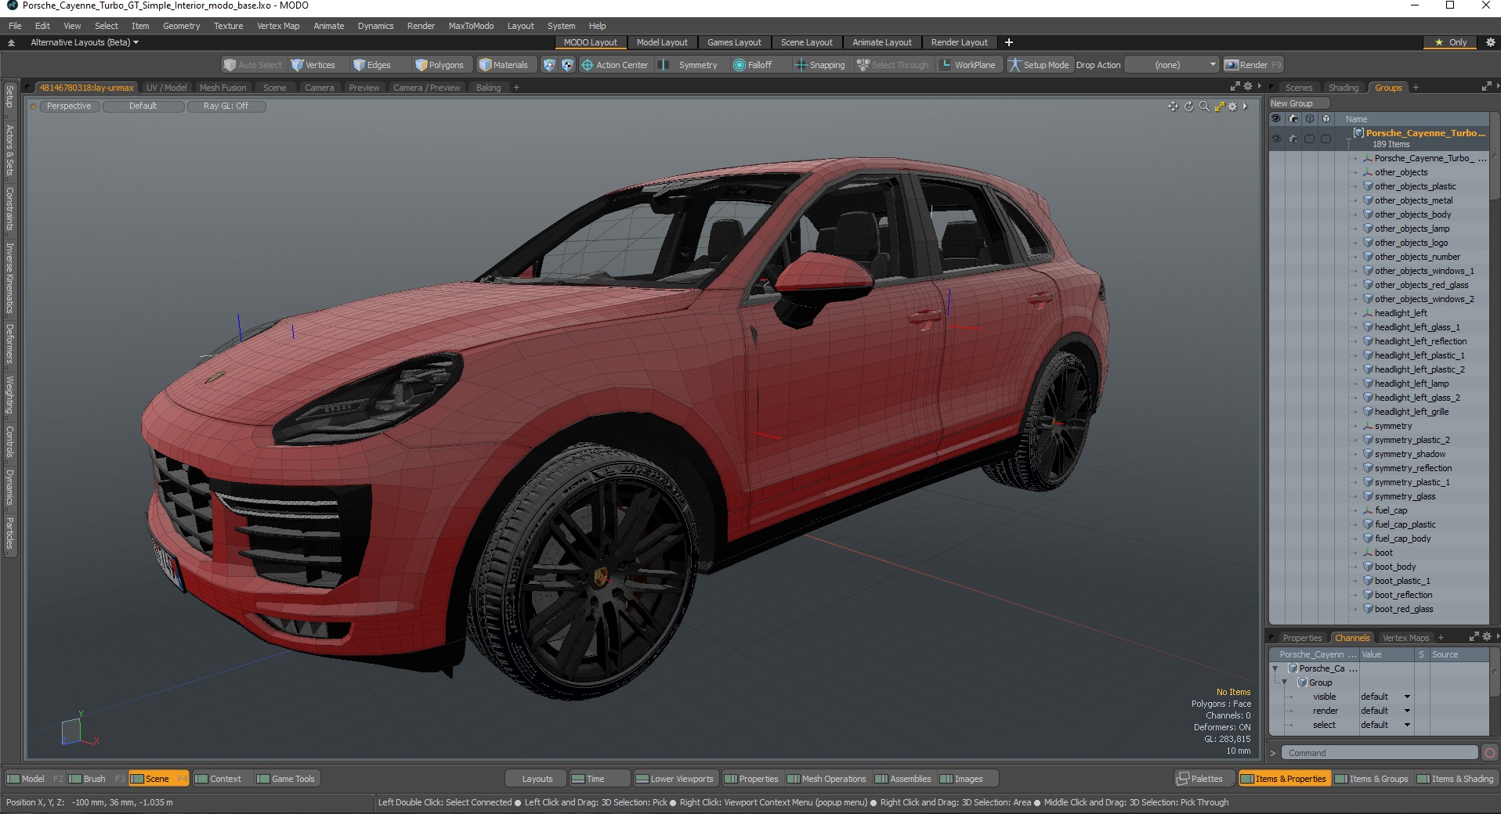Open Action Center tool options
The width and height of the screenshot is (1501, 814).
point(615,65)
